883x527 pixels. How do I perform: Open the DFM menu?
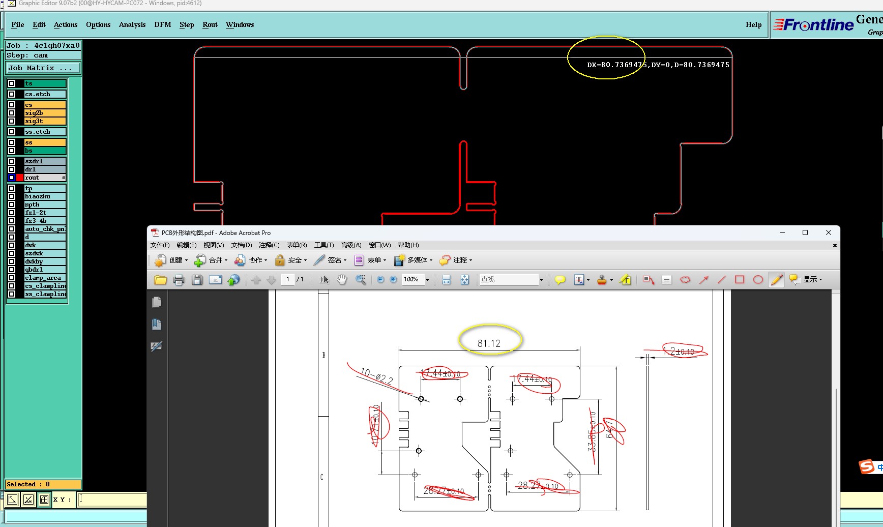[163, 24]
